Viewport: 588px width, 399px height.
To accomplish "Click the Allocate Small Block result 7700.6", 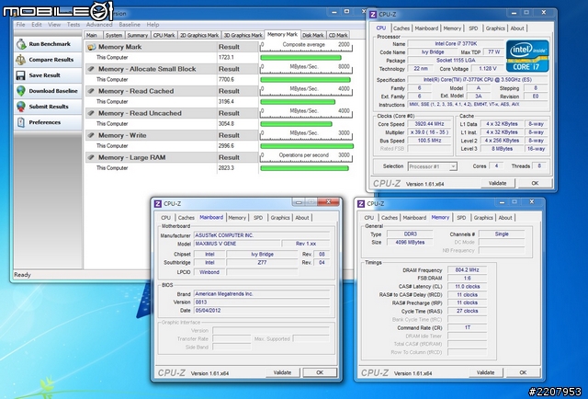I will [226, 80].
